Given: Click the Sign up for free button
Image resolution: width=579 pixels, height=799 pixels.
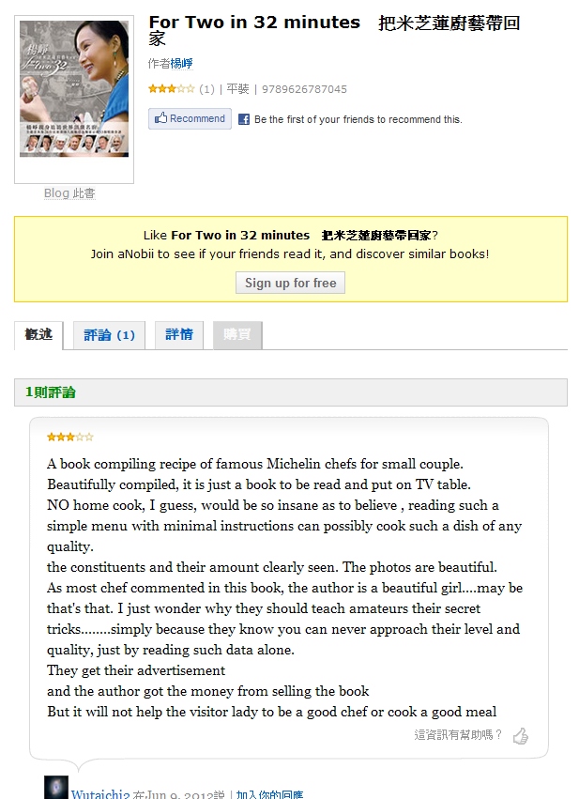Looking at the screenshot, I should point(290,283).
